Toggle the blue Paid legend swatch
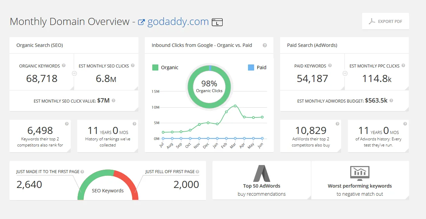Image resolution: width=426 pixels, height=219 pixels. point(251,67)
